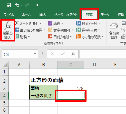This screenshot has width=126, height=114.
Task: Open the ページ レイアウト tab
Action: [x=66, y=15]
